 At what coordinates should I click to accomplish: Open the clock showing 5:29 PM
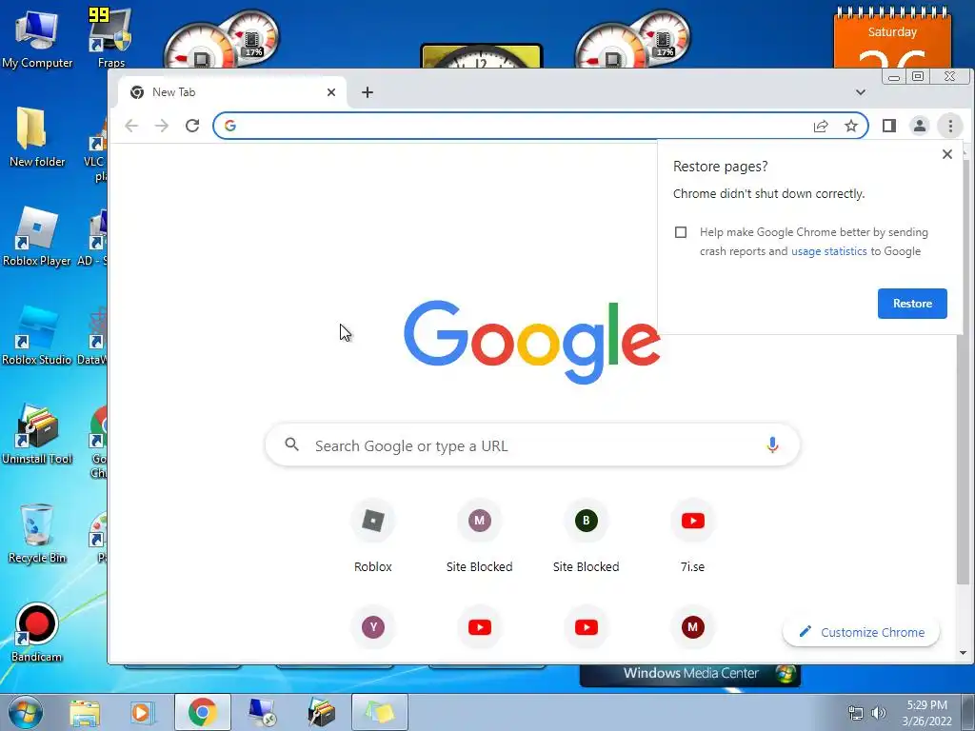926,712
